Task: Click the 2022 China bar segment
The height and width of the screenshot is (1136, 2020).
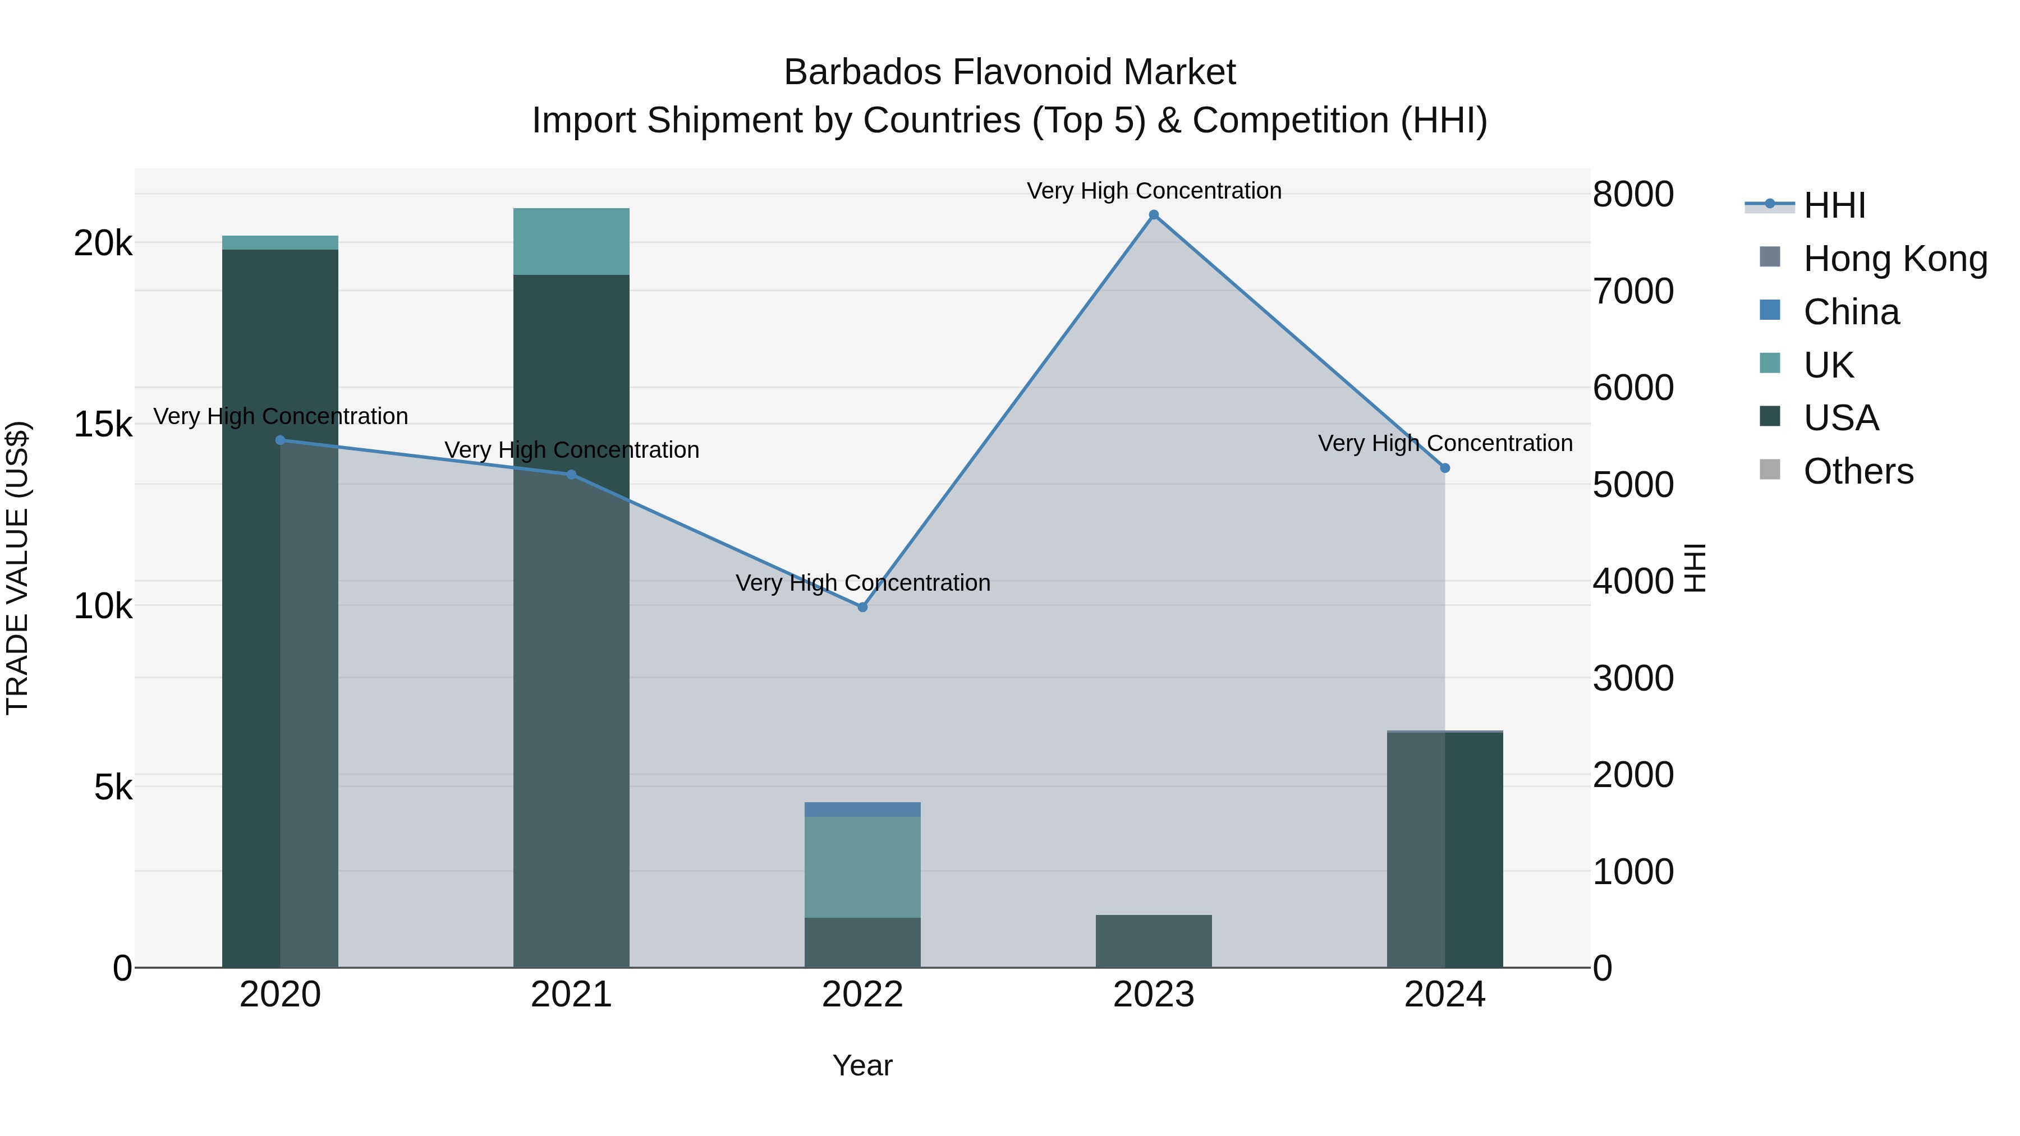Action: coord(862,809)
